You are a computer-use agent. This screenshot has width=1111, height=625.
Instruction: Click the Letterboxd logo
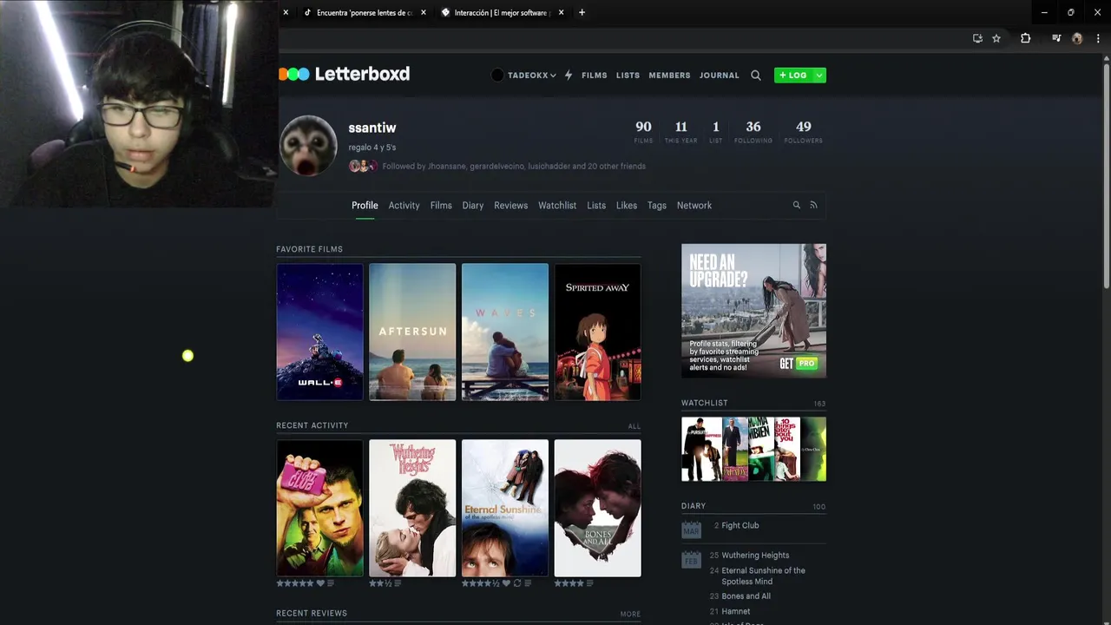coord(344,74)
